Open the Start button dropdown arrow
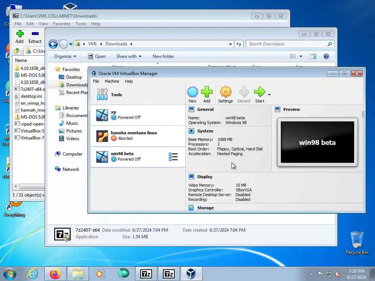 [269, 95]
